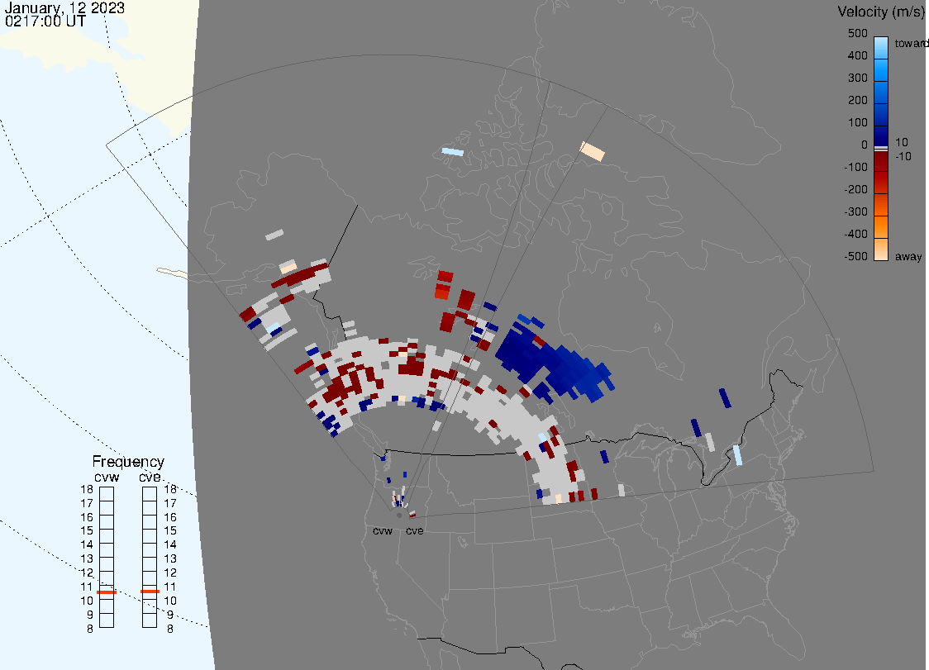Click the -500 value on velocity scale
Viewport: 929px width, 670px height.
855,256
